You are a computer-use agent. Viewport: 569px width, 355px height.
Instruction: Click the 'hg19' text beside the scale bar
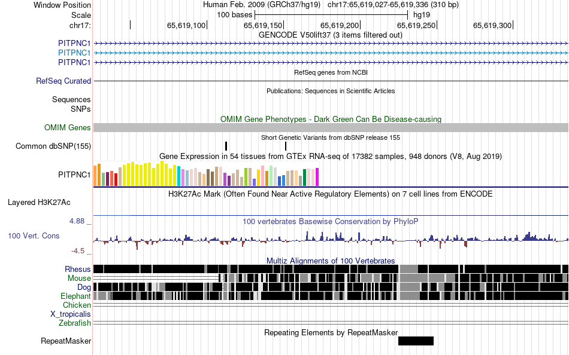pos(422,15)
